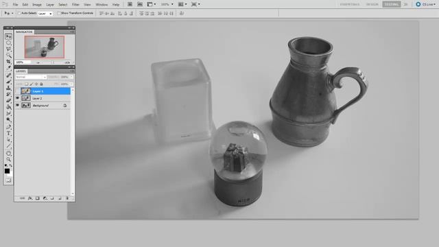Switch to Essentials workspace
439x247 pixels.
coord(350,4)
